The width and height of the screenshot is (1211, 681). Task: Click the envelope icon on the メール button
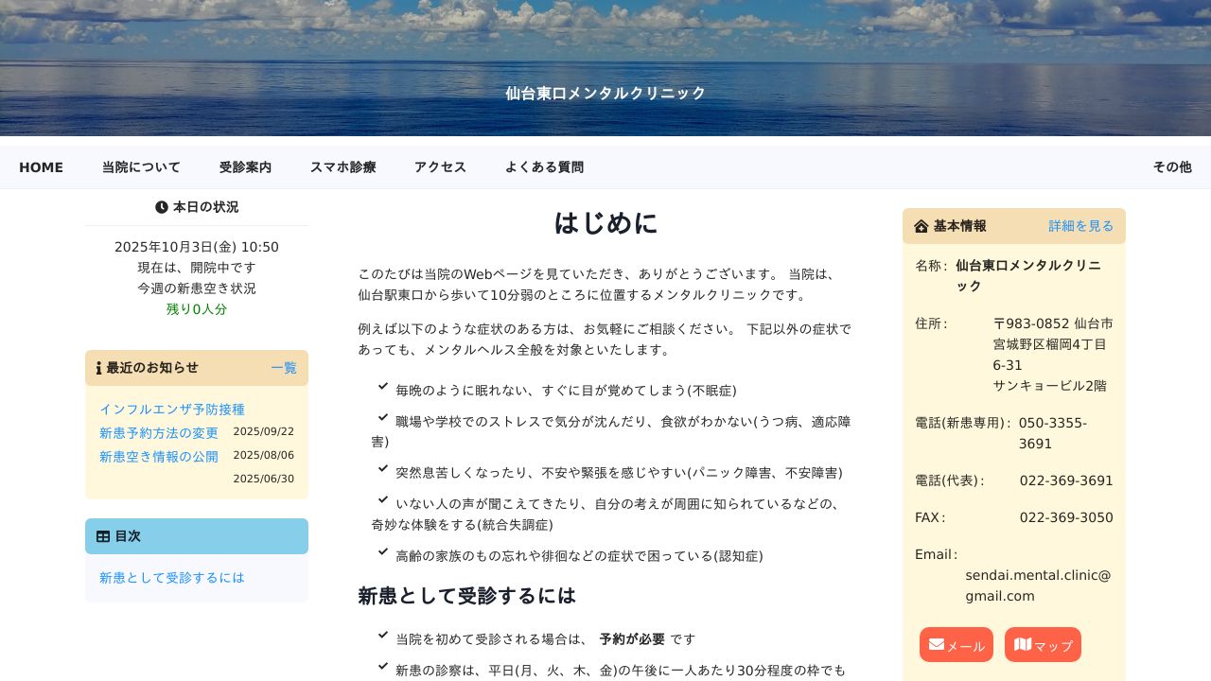939,644
